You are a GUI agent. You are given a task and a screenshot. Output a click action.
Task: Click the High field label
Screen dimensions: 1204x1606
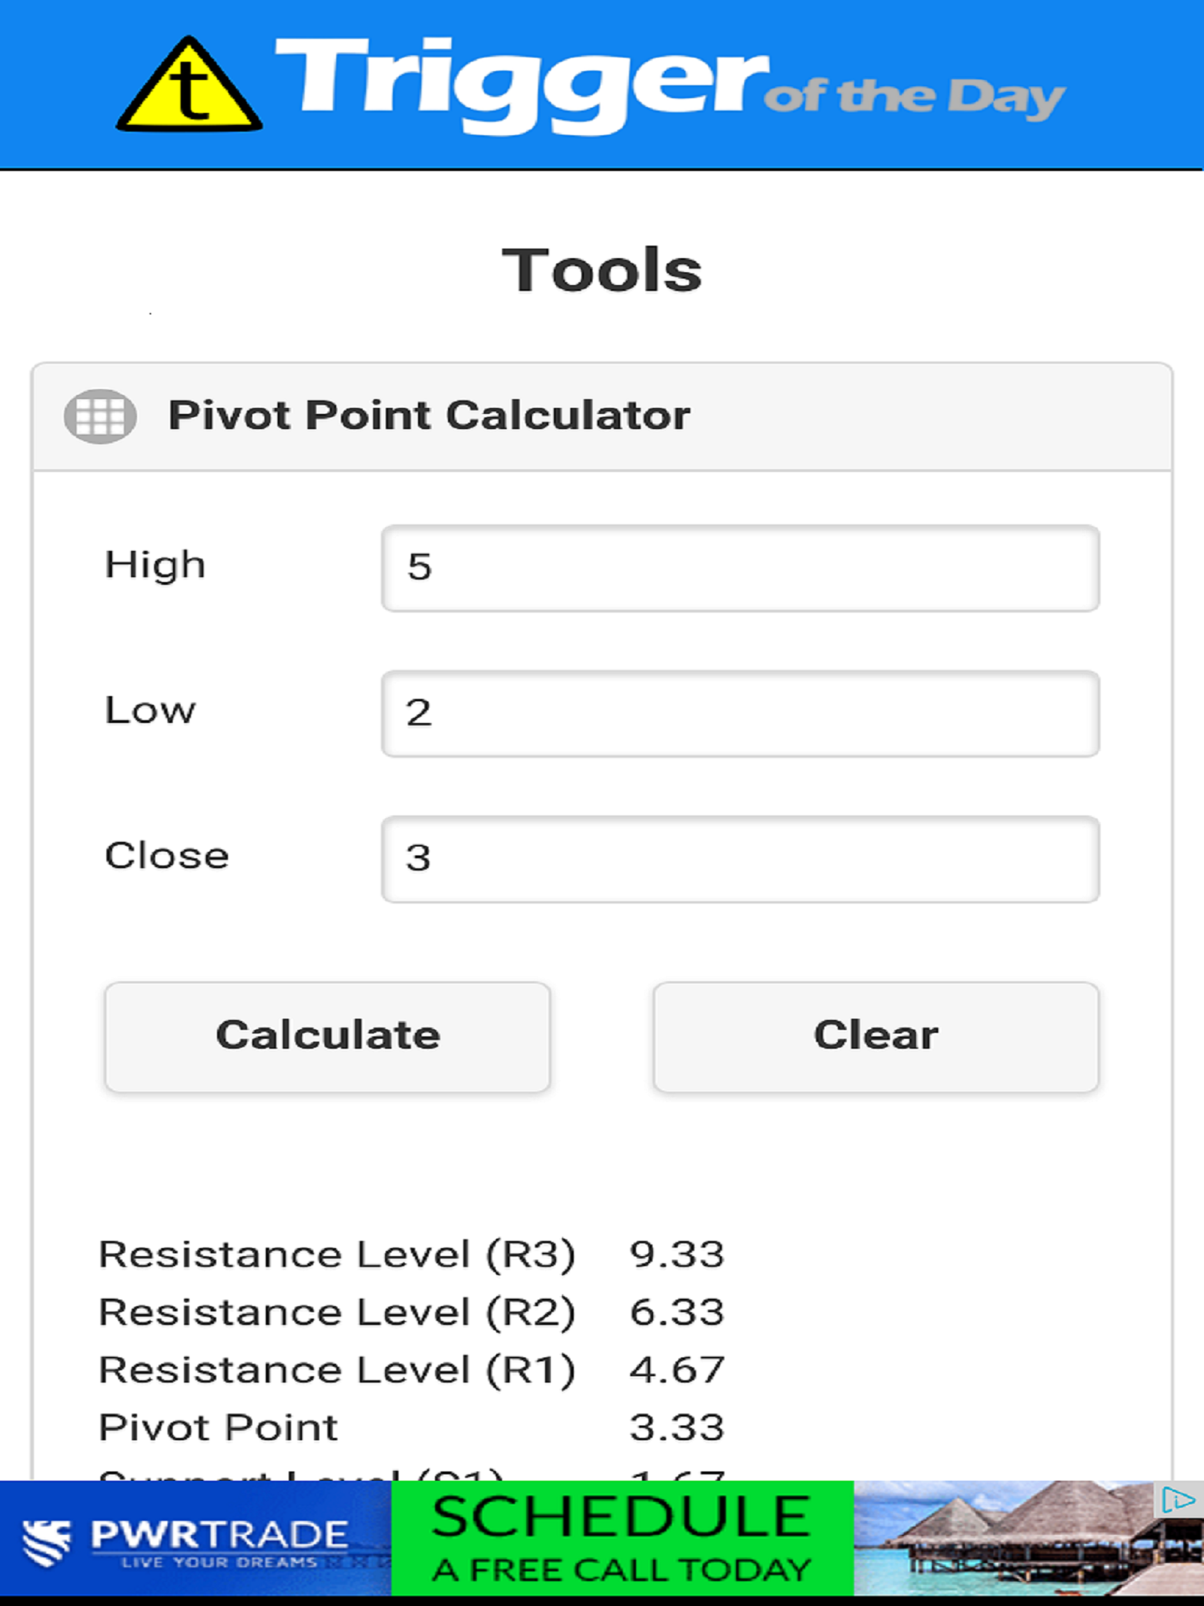click(155, 566)
